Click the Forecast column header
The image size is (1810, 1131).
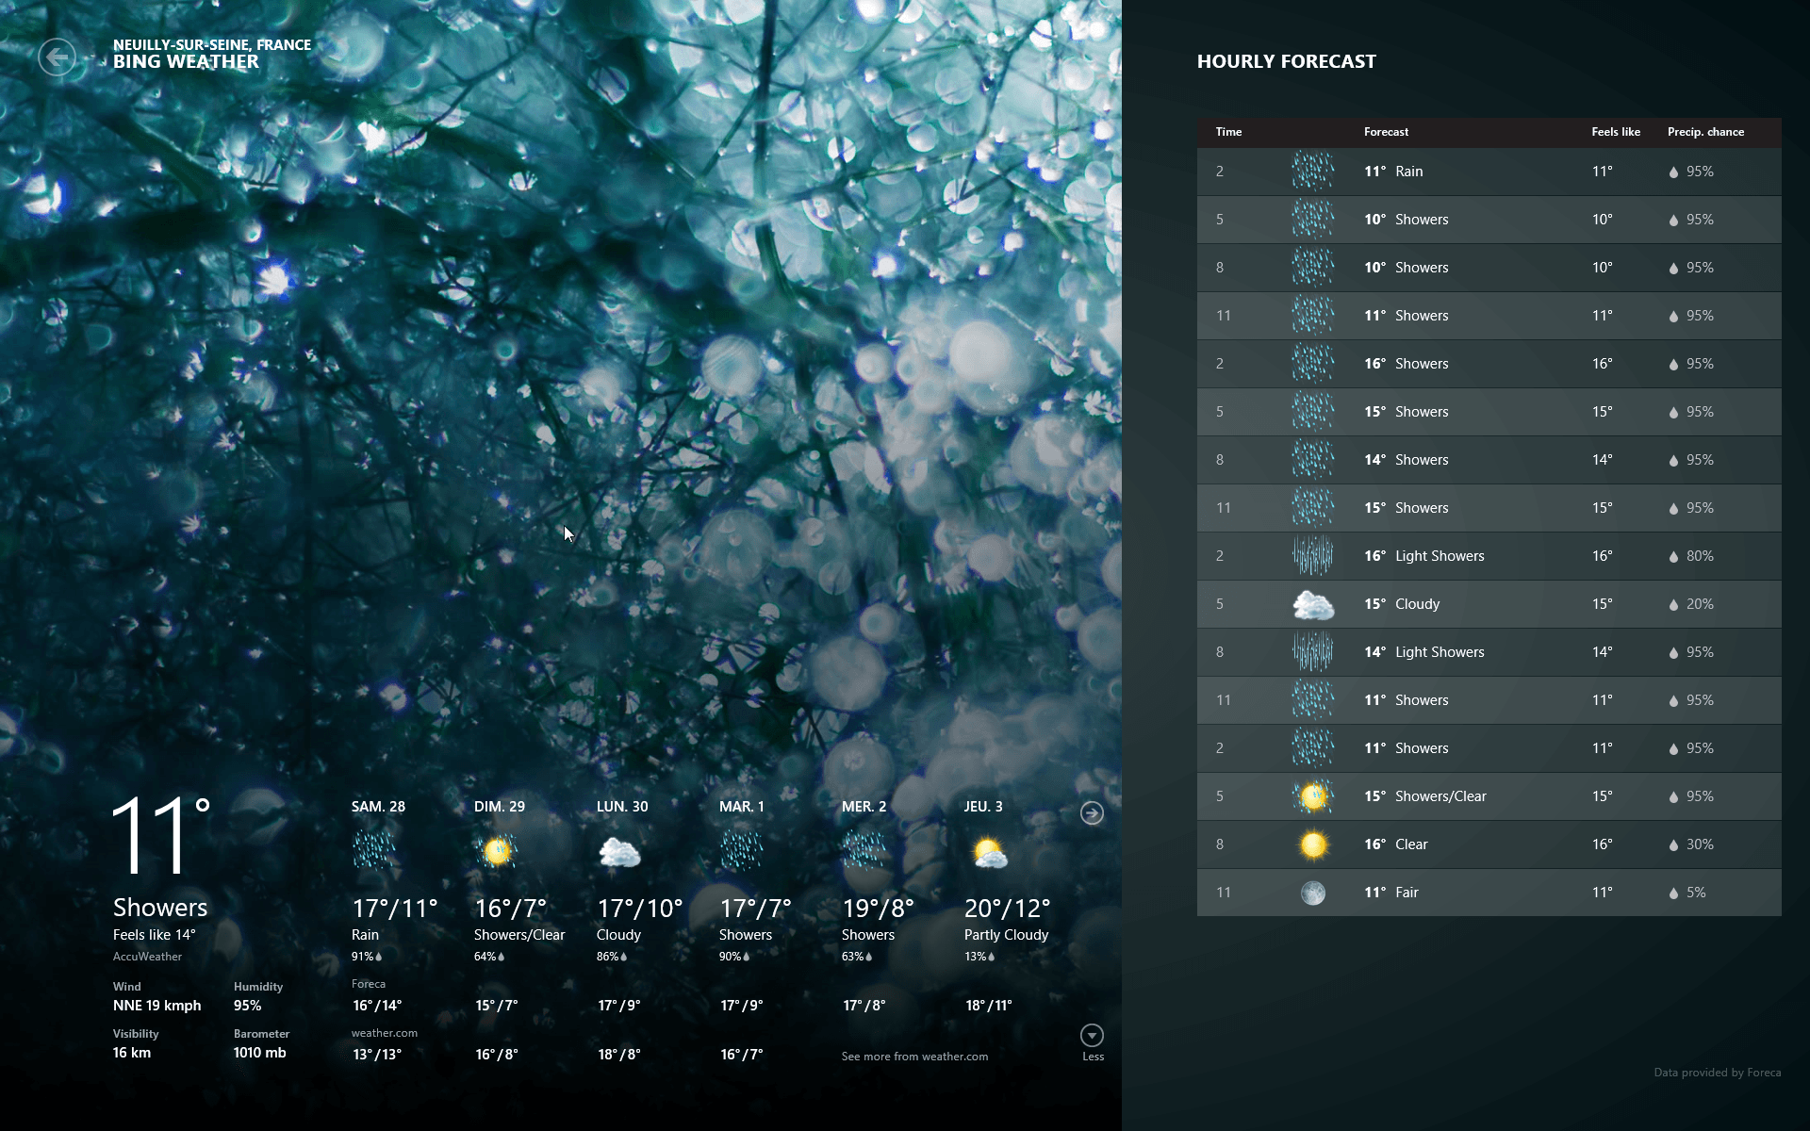1386,132
